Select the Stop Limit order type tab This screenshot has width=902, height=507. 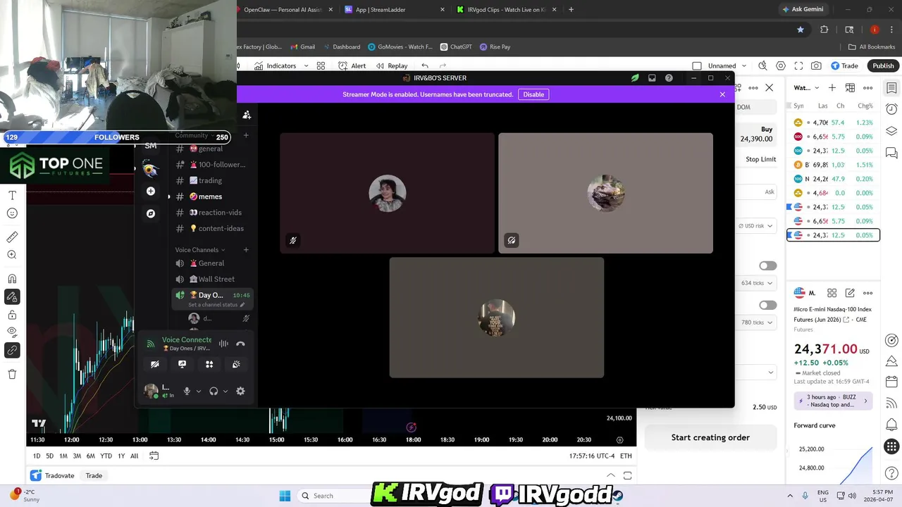tap(761, 159)
